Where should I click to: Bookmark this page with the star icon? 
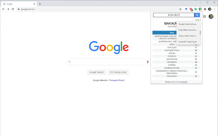tap(180, 9)
